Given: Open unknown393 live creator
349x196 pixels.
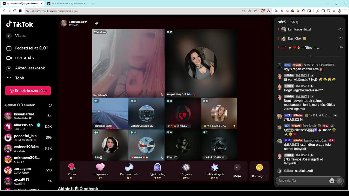Looking at the screenshot, I should [28, 159].
